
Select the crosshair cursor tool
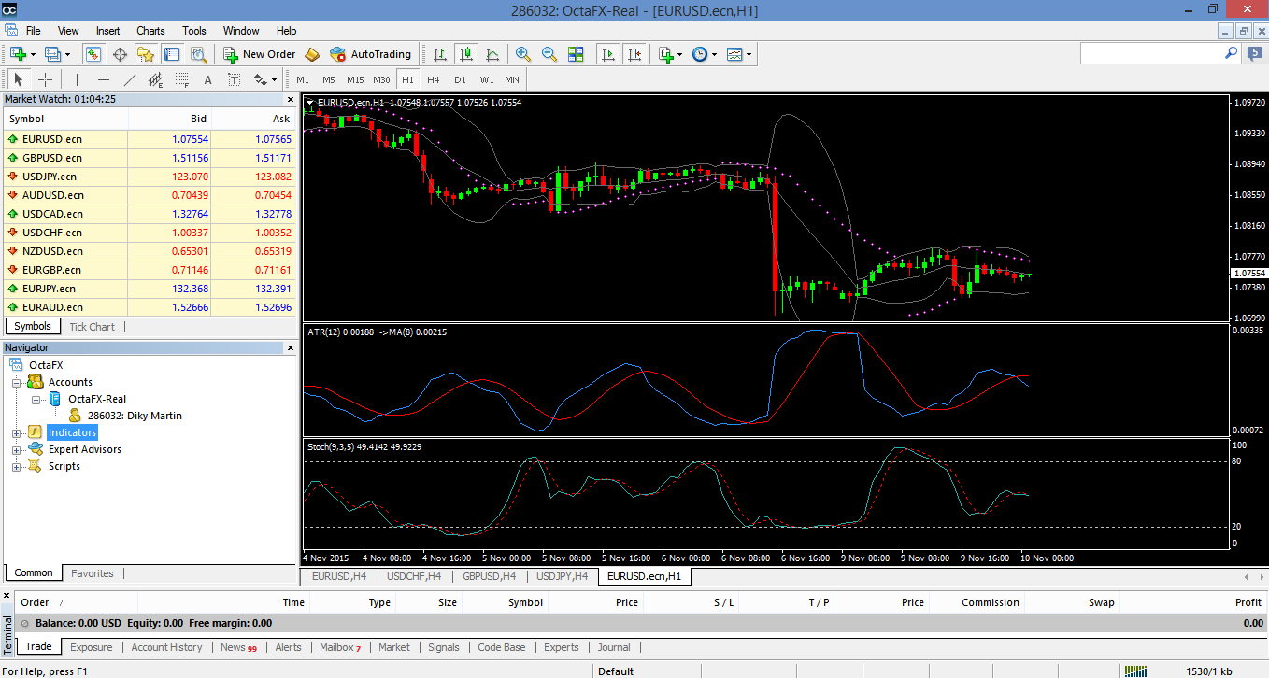[45, 79]
